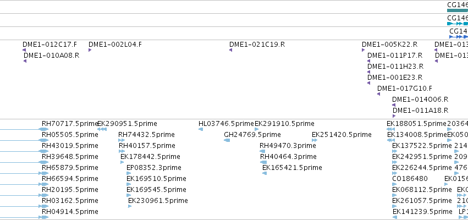Click the EK230961.5prime feature arrow

pos(130,206)
